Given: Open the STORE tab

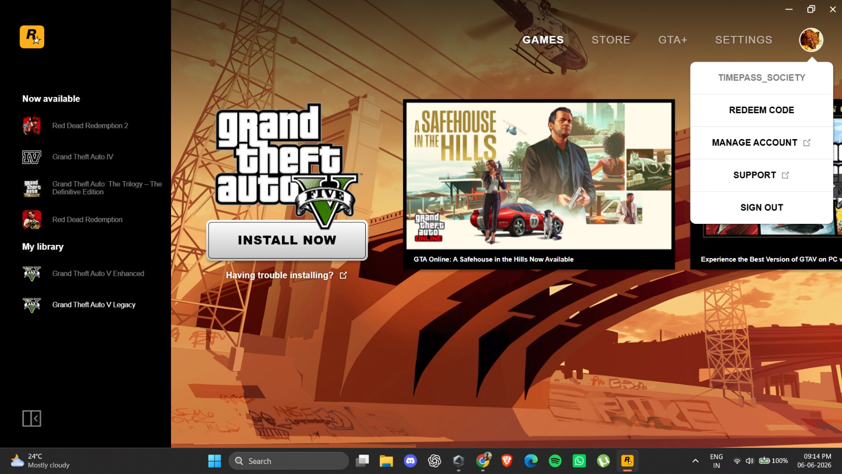Looking at the screenshot, I should 610,39.
